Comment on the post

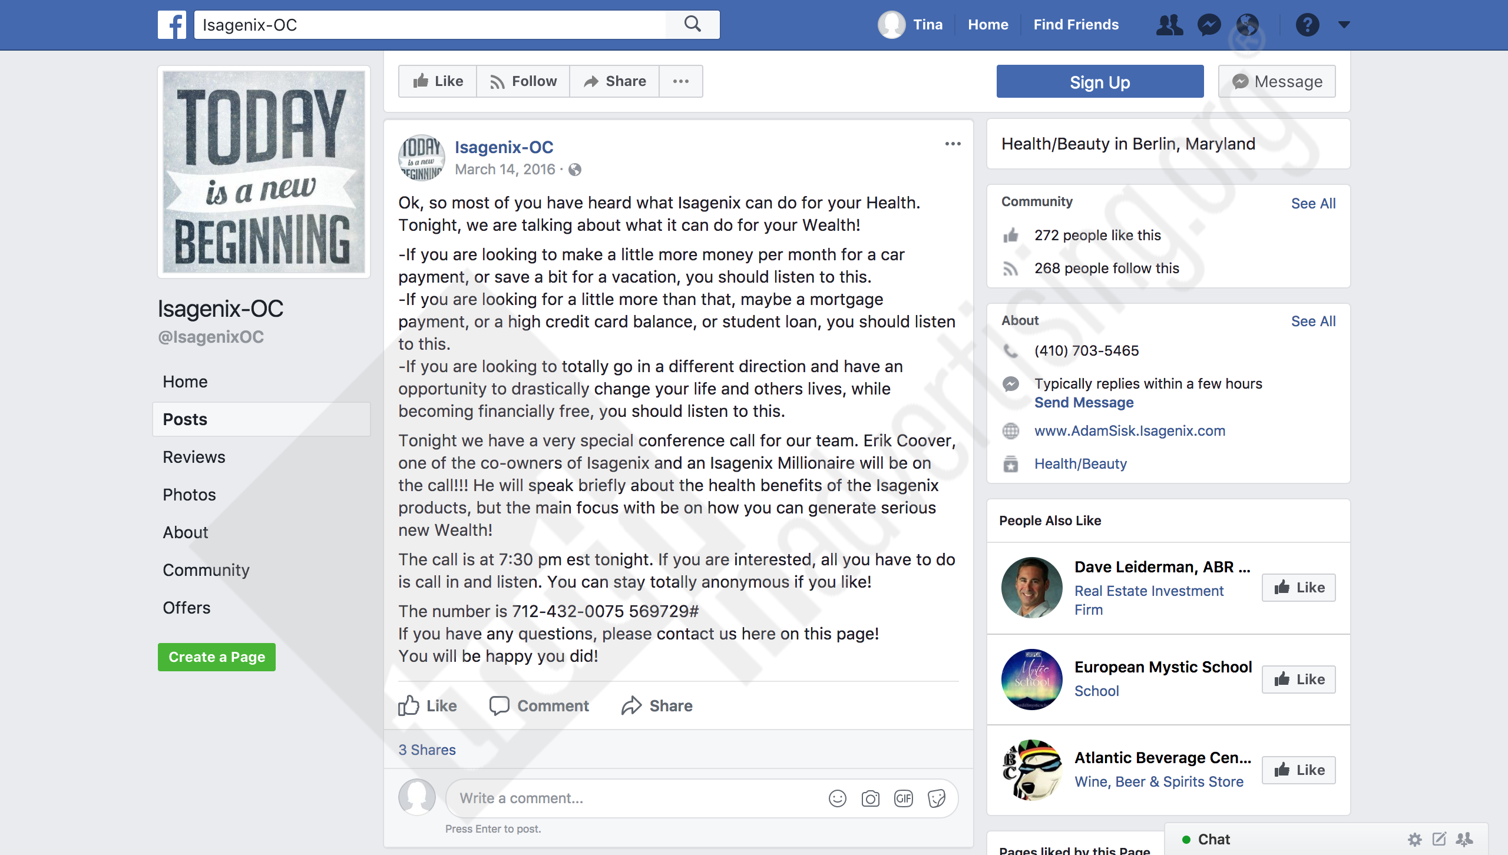(x=539, y=705)
